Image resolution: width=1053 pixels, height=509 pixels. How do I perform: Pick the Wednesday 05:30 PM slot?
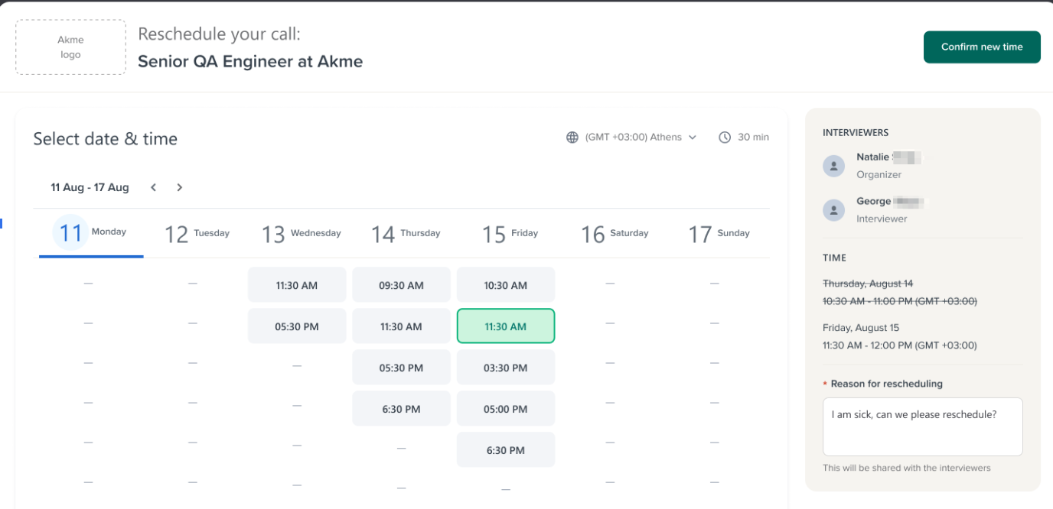point(297,326)
